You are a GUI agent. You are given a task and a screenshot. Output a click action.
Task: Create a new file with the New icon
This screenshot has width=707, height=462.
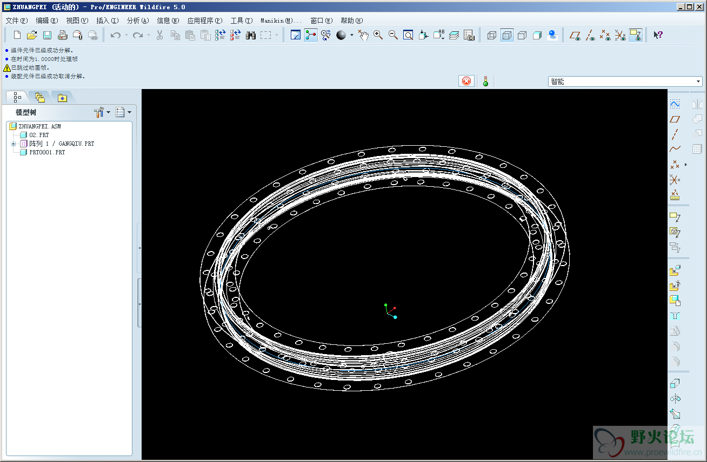click(17, 35)
